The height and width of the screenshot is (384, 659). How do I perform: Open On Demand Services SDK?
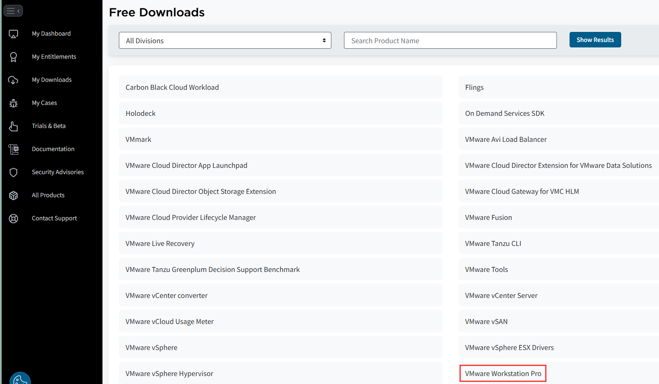(x=559, y=113)
